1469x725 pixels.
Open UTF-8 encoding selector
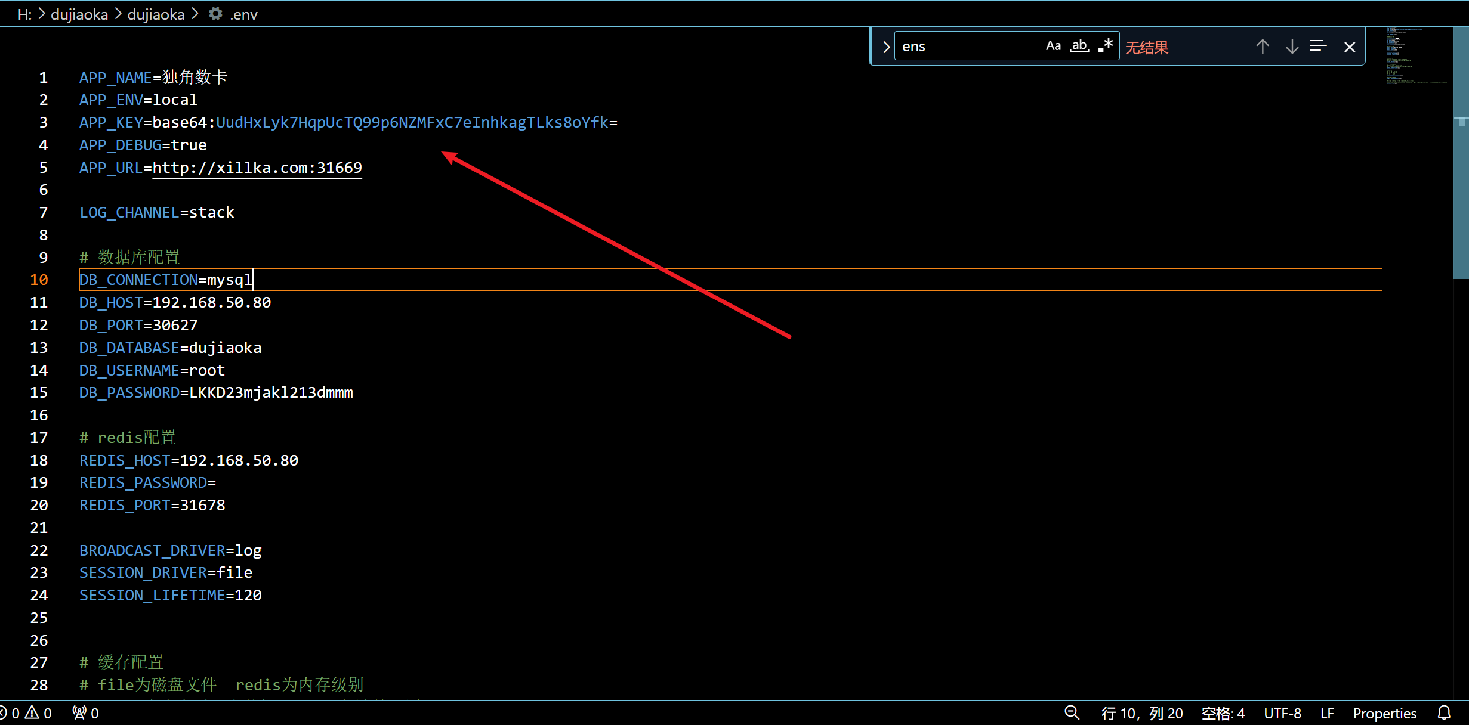1282,713
